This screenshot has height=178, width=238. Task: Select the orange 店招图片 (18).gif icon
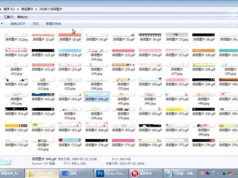click(x=203, y=50)
